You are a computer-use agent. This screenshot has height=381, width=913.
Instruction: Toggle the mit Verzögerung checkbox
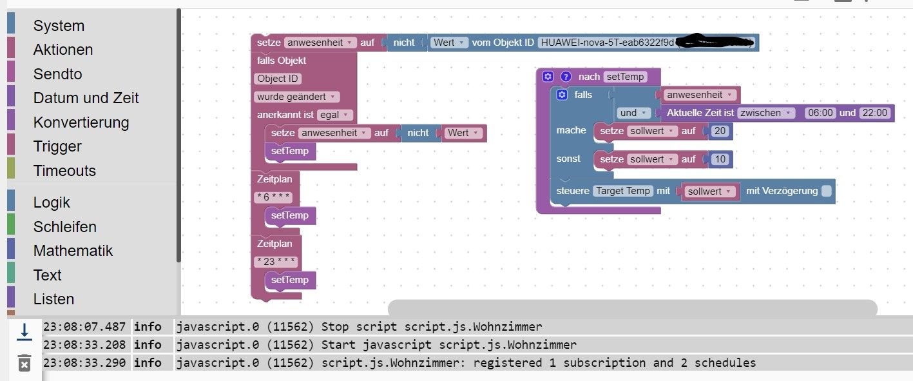click(x=827, y=191)
